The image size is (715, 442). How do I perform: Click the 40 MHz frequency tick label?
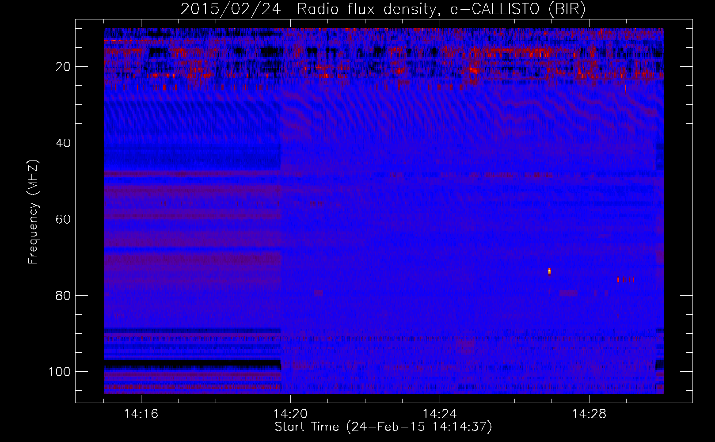click(64, 143)
